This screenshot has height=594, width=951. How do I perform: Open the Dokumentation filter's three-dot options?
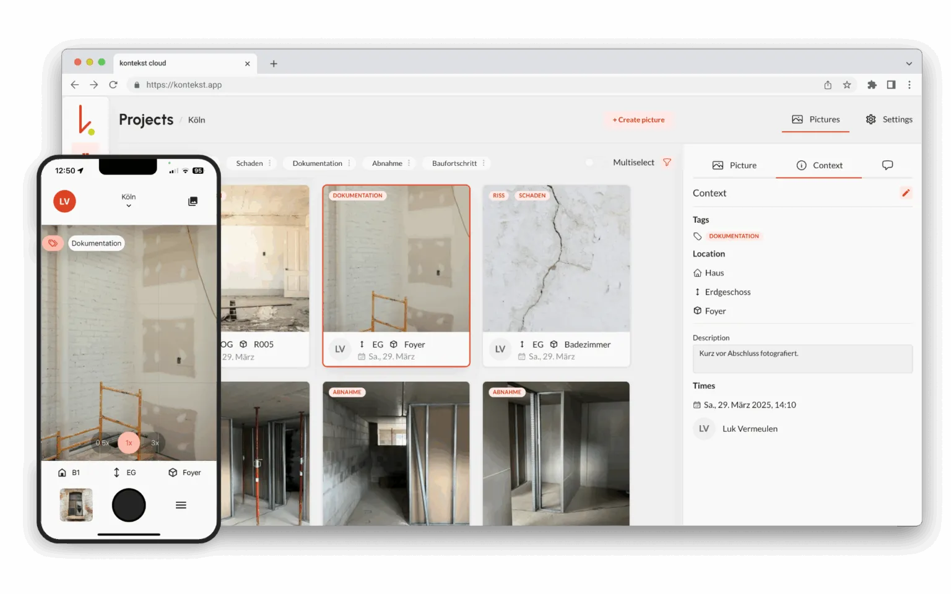[349, 163]
